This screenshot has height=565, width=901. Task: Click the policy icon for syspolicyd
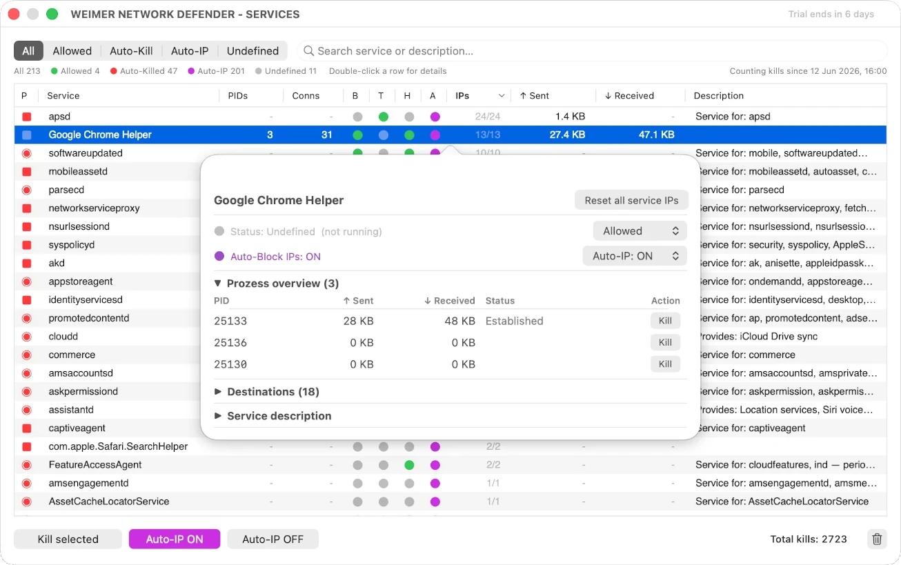[x=27, y=245]
